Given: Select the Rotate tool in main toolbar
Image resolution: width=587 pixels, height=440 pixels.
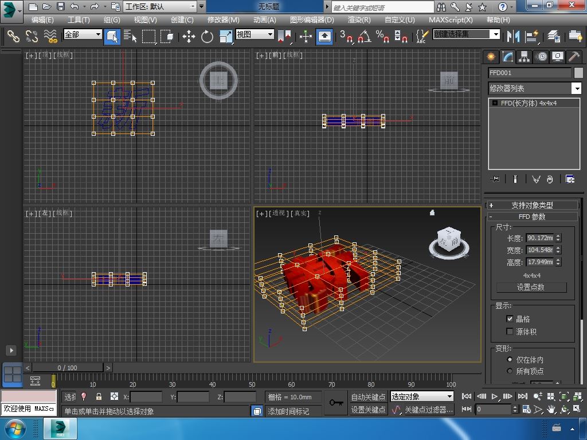Looking at the screenshot, I should pyautogui.click(x=207, y=37).
